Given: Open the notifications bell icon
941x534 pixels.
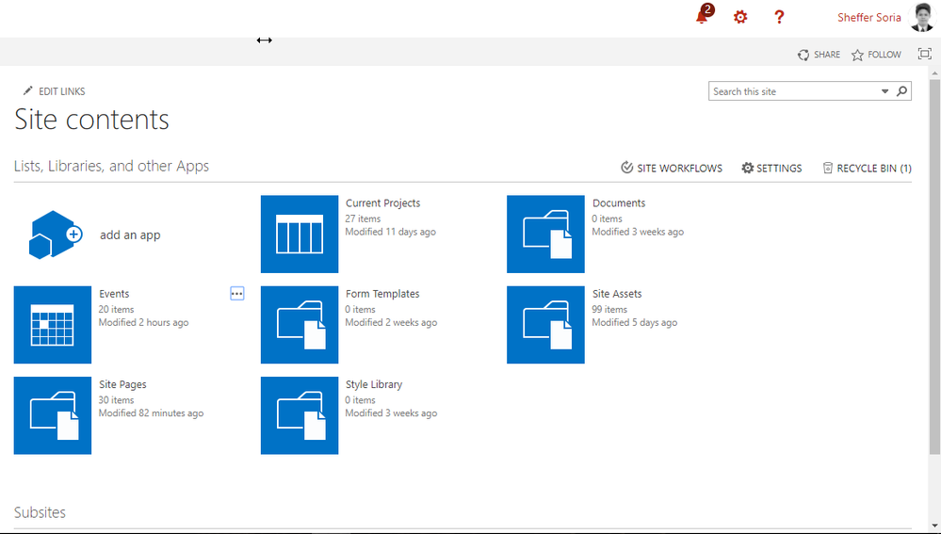Looking at the screenshot, I should coord(702,17).
